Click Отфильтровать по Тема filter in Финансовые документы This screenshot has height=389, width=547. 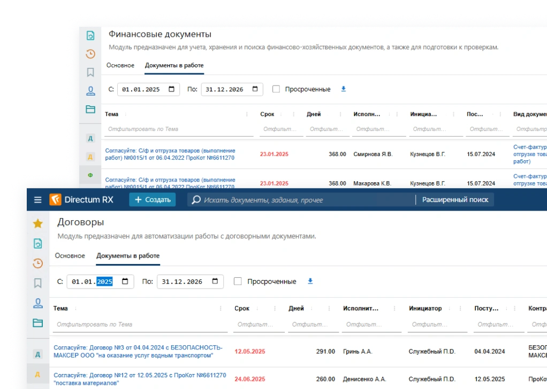click(179, 129)
